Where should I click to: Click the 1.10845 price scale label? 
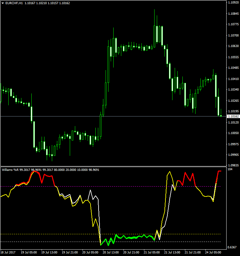click(233, 14)
